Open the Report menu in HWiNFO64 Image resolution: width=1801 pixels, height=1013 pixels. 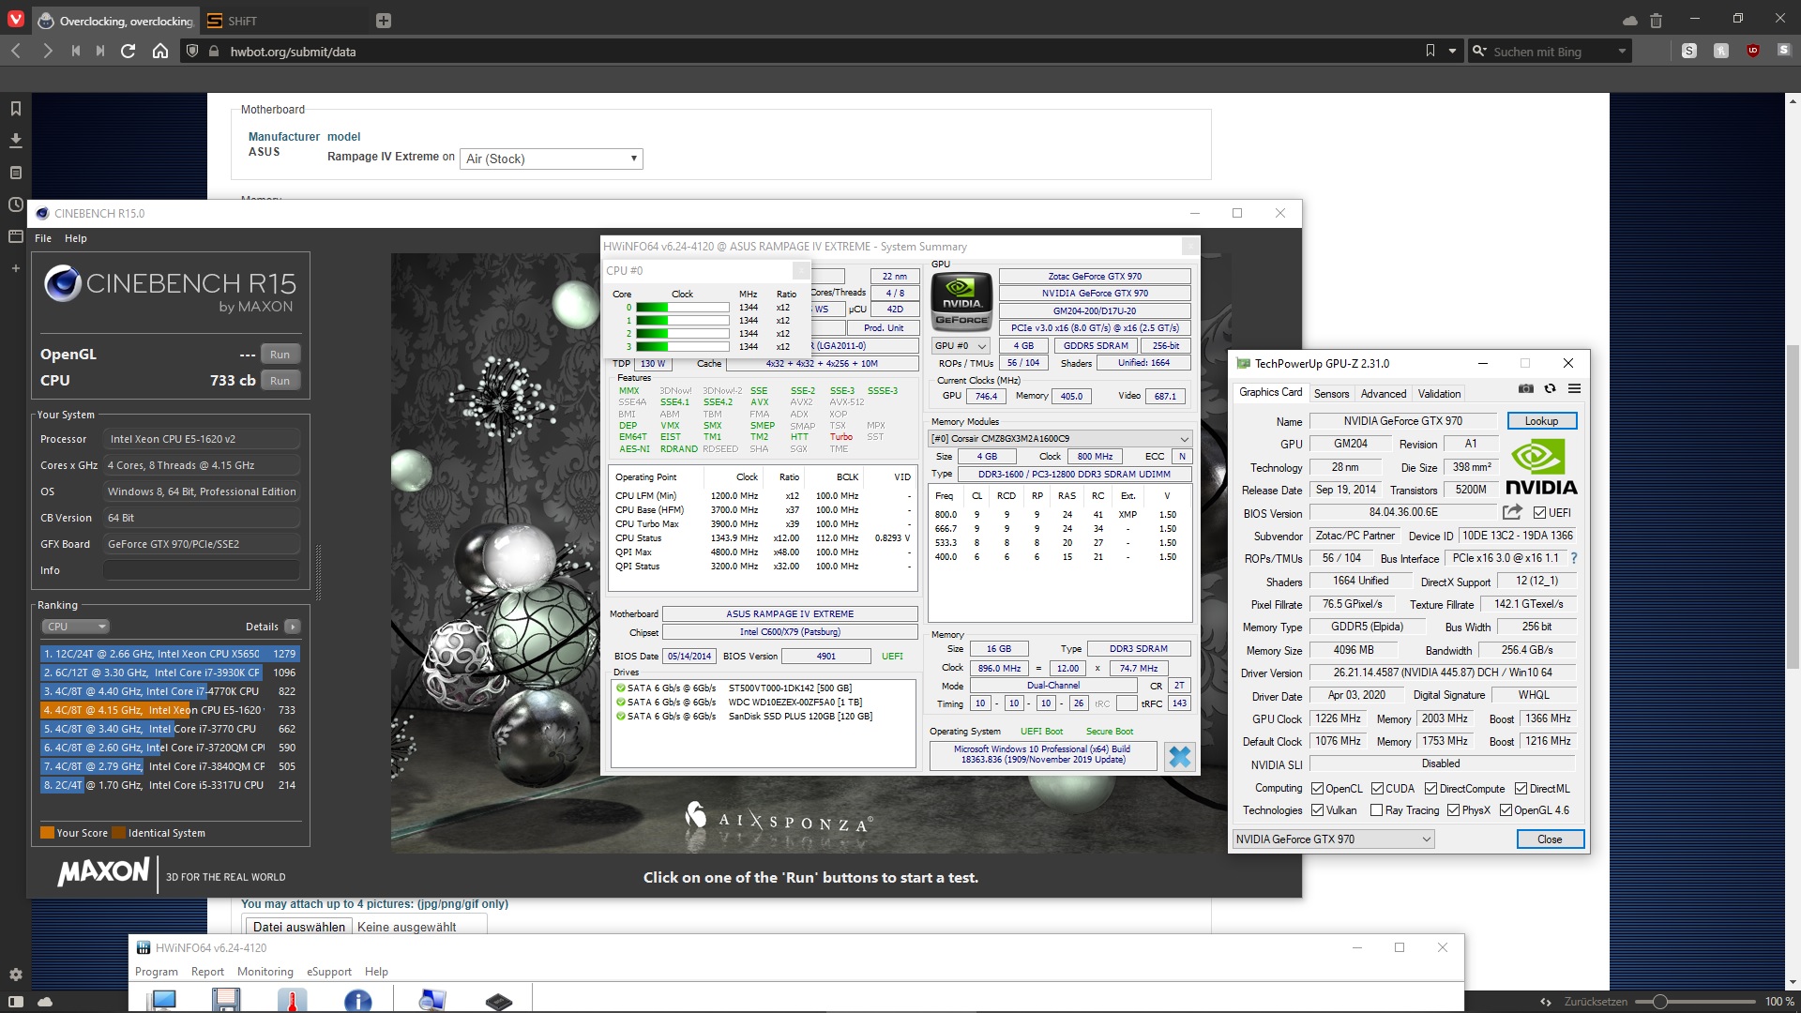click(207, 972)
